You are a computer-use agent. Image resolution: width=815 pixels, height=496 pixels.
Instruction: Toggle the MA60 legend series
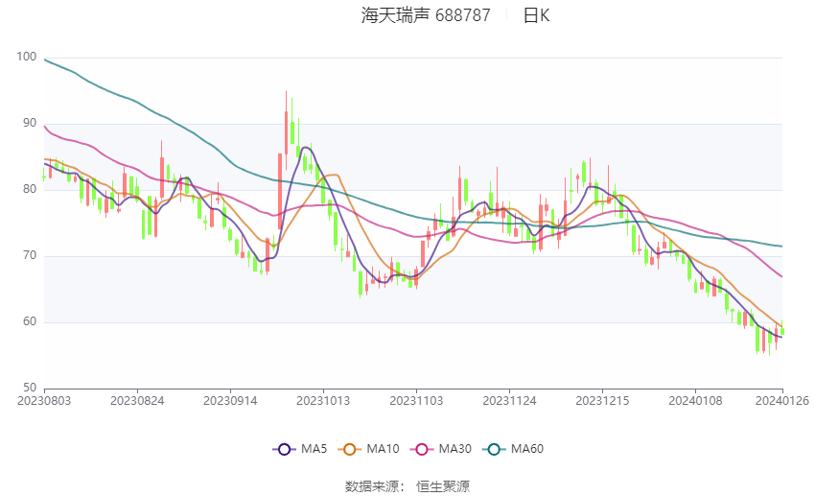coord(513,449)
